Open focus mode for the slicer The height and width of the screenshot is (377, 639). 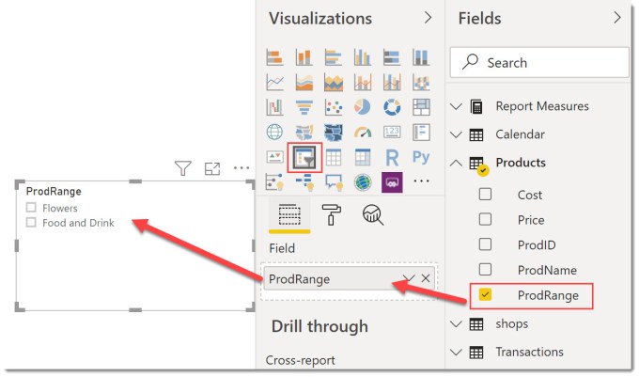[212, 168]
